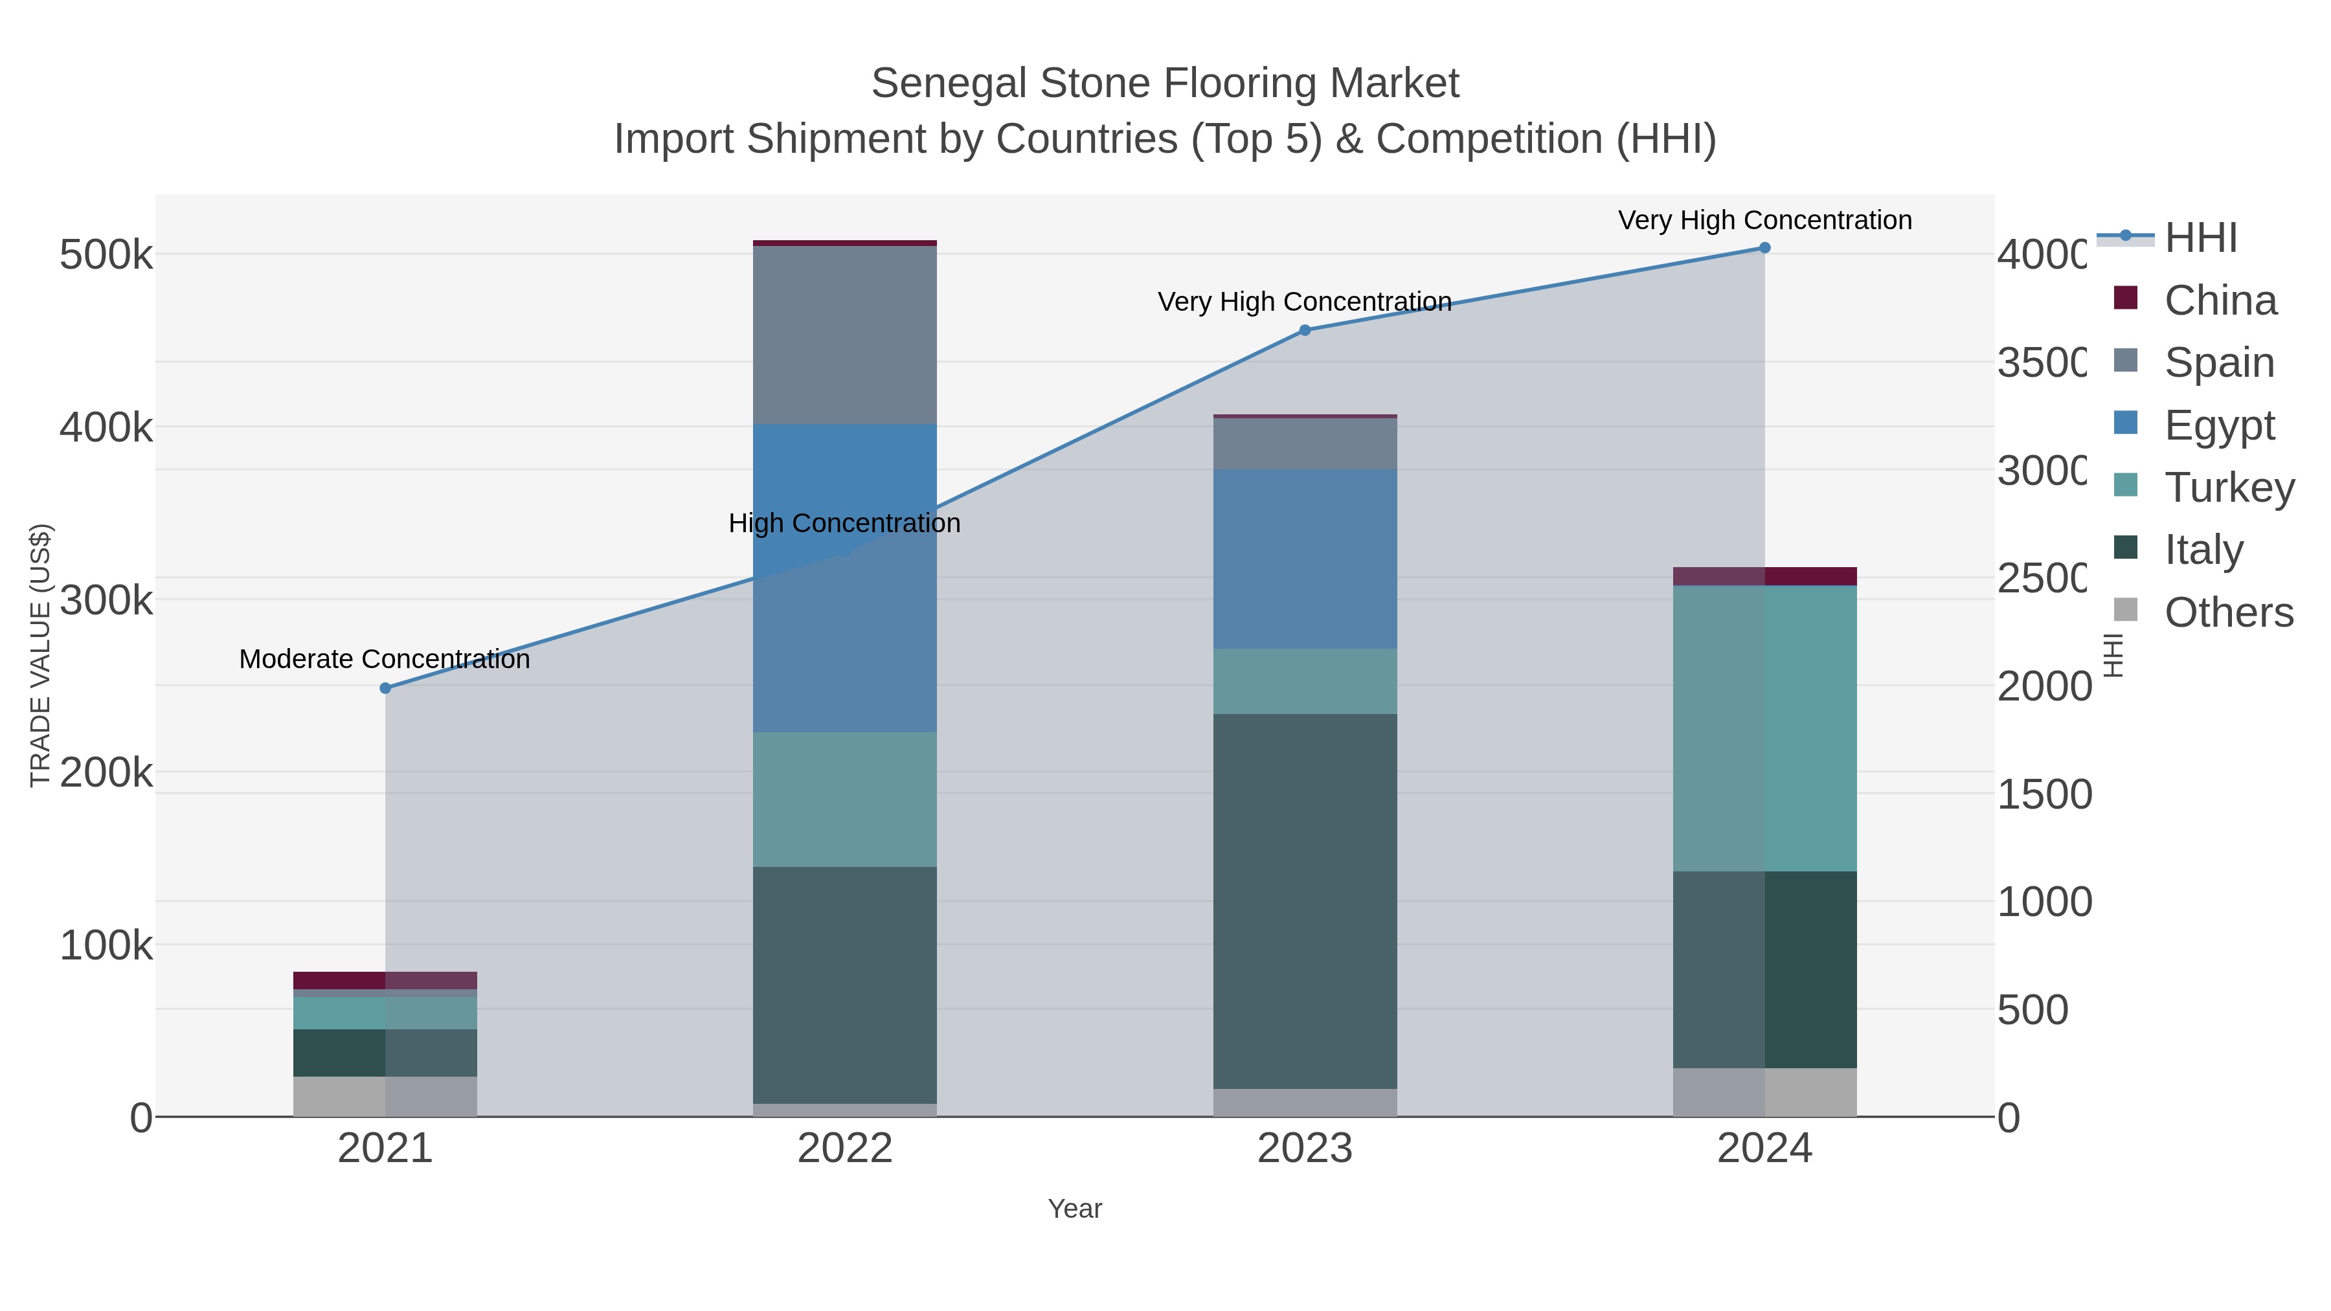
Task: Toggle the Turkey legend entry
Action: [x=2204, y=487]
